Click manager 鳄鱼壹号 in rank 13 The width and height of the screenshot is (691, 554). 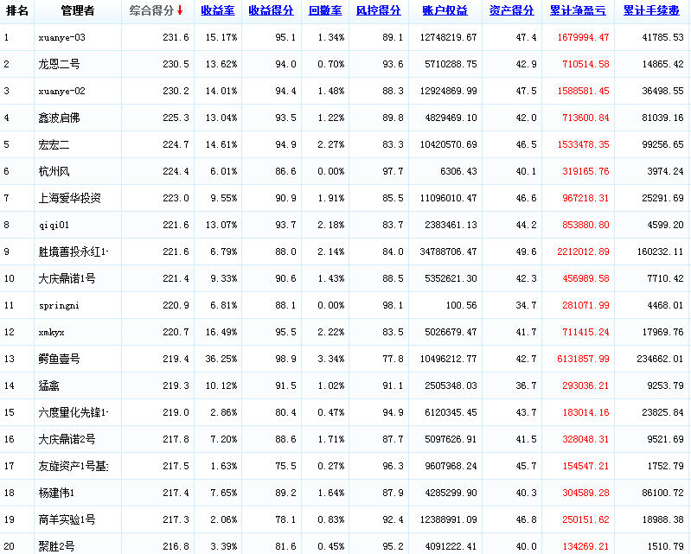point(59,359)
